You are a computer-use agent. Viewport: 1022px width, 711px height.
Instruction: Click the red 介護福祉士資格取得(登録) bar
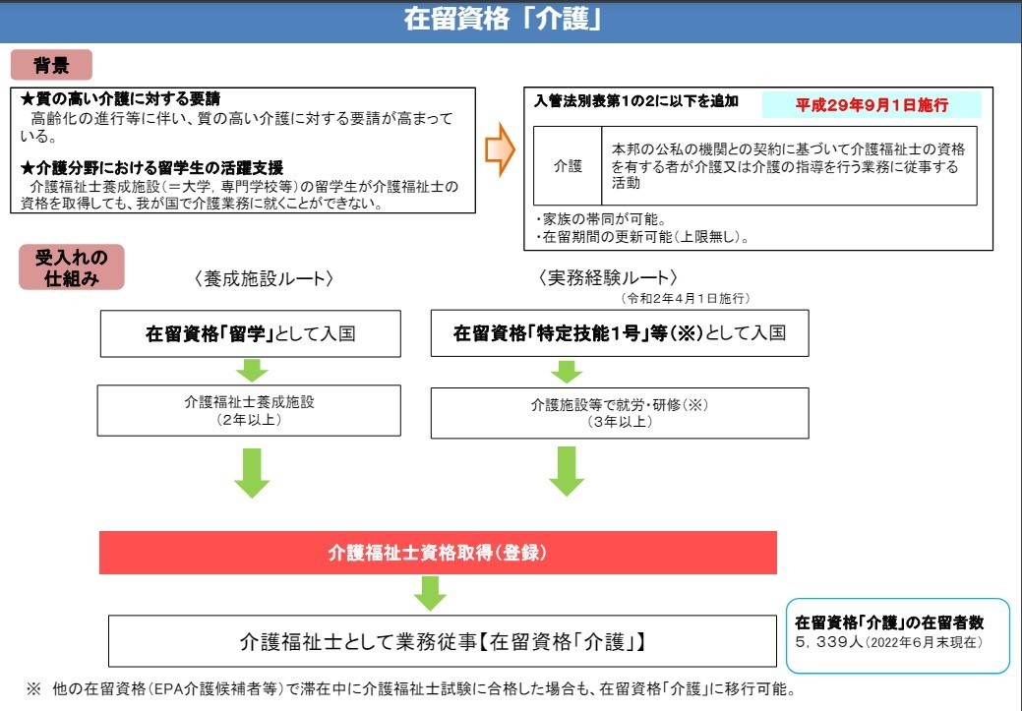[438, 553]
